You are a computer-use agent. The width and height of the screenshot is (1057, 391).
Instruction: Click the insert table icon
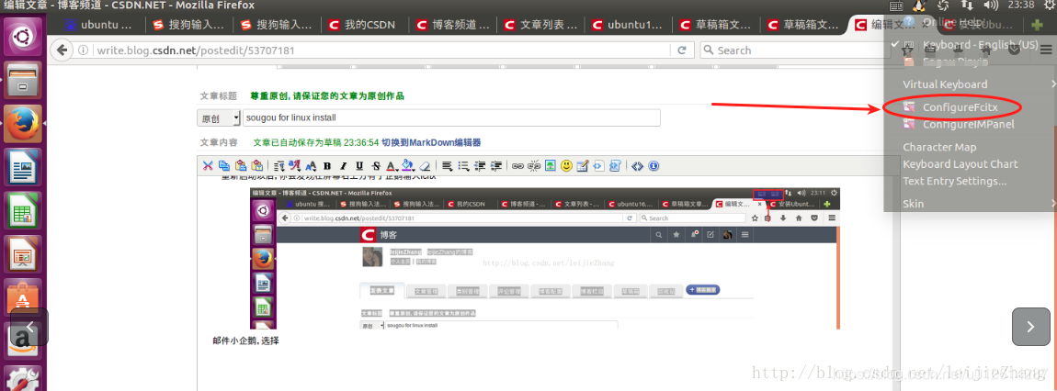[x=583, y=165]
